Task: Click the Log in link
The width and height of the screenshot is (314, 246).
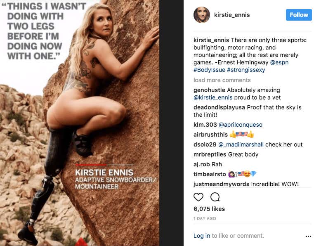Action: (202, 236)
